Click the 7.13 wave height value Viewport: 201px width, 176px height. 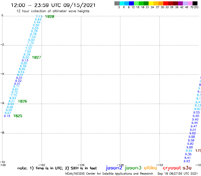(39, 17)
